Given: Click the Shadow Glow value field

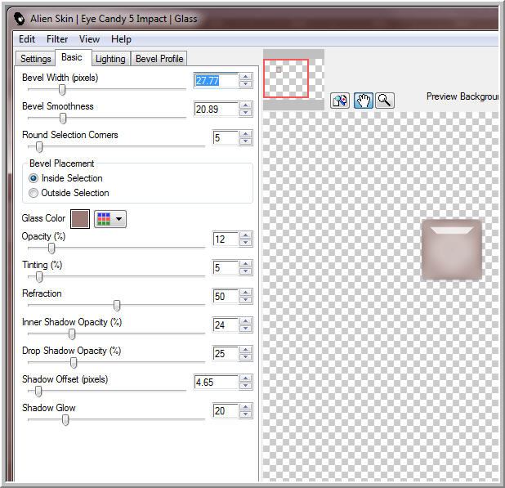Looking at the screenshot, I should 226,411.
